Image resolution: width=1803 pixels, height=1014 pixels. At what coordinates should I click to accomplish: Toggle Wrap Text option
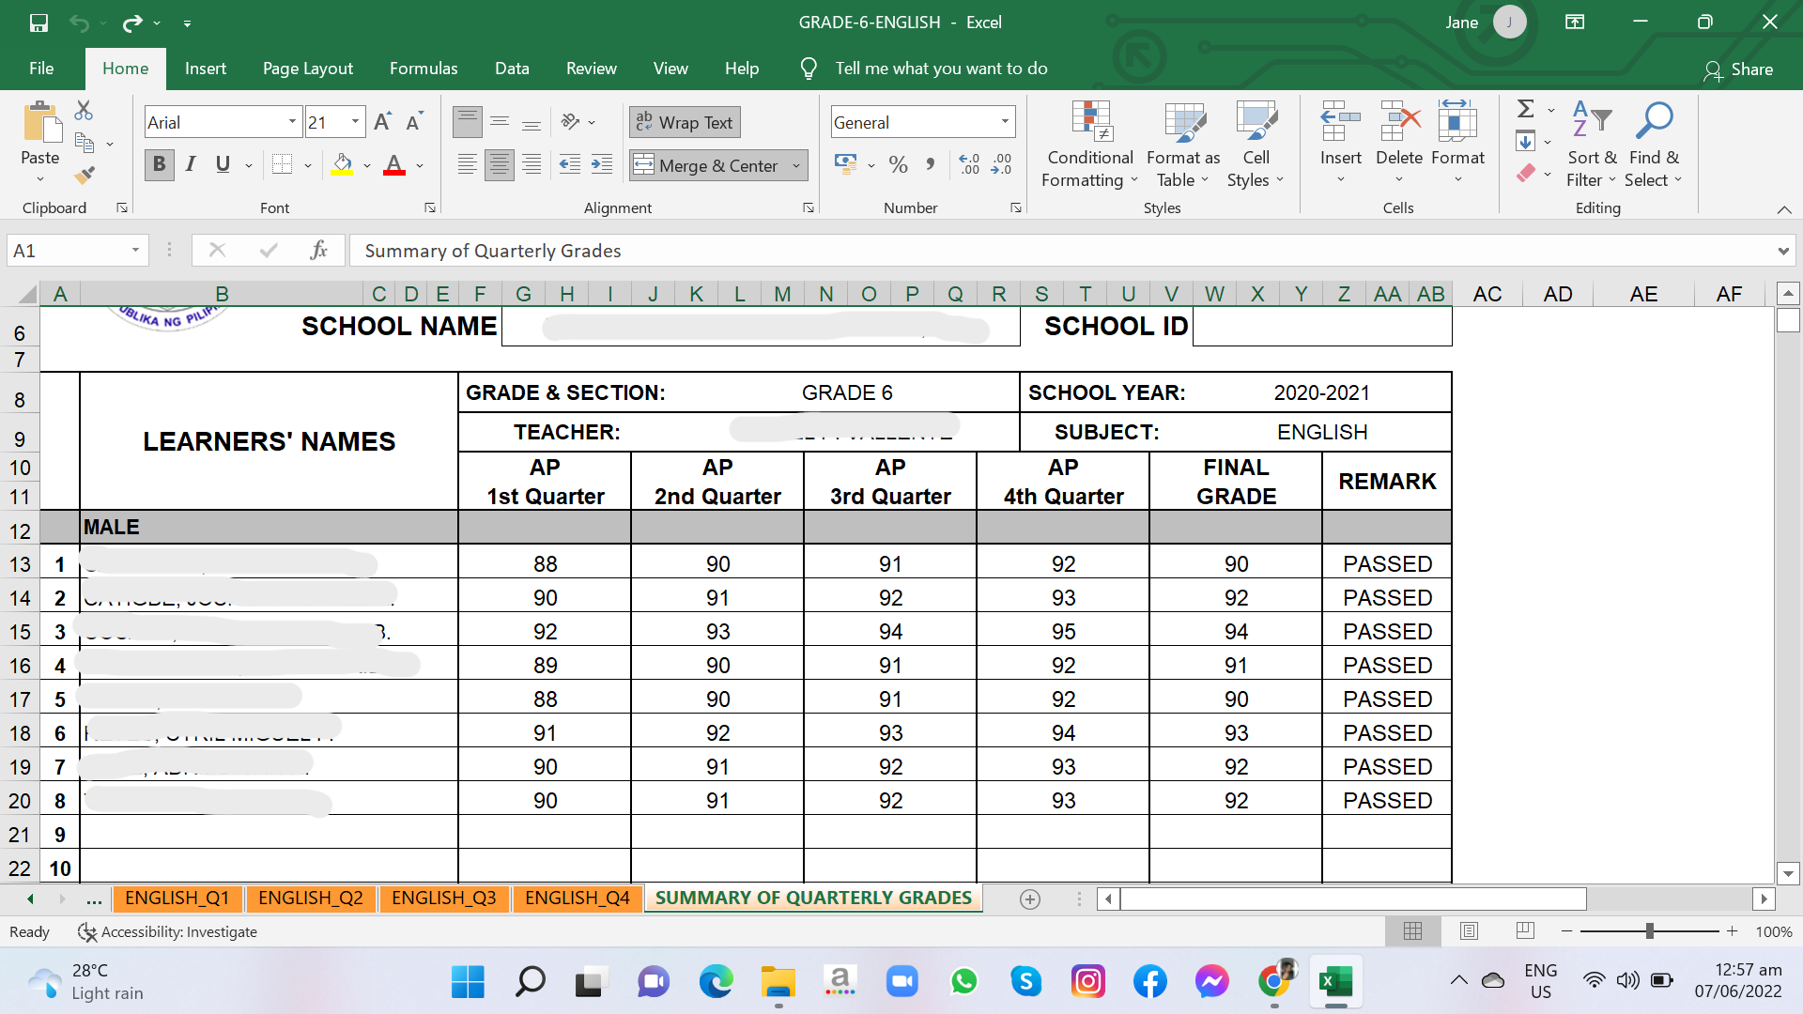click(x=686, y=122)
